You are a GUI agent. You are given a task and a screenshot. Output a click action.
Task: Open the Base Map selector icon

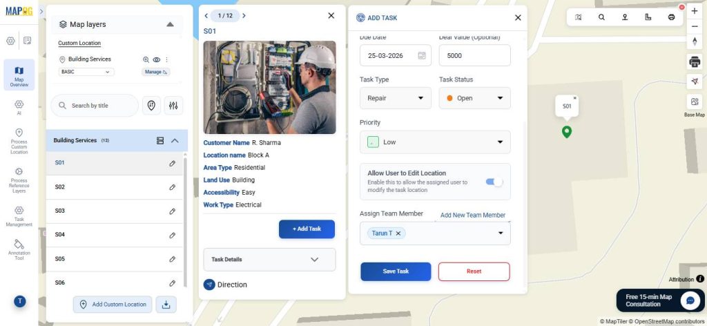pyautogui.click(x=695, y=102)
